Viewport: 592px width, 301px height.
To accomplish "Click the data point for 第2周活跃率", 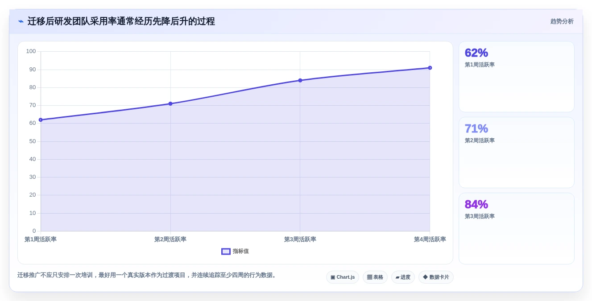I will (170, 104).
